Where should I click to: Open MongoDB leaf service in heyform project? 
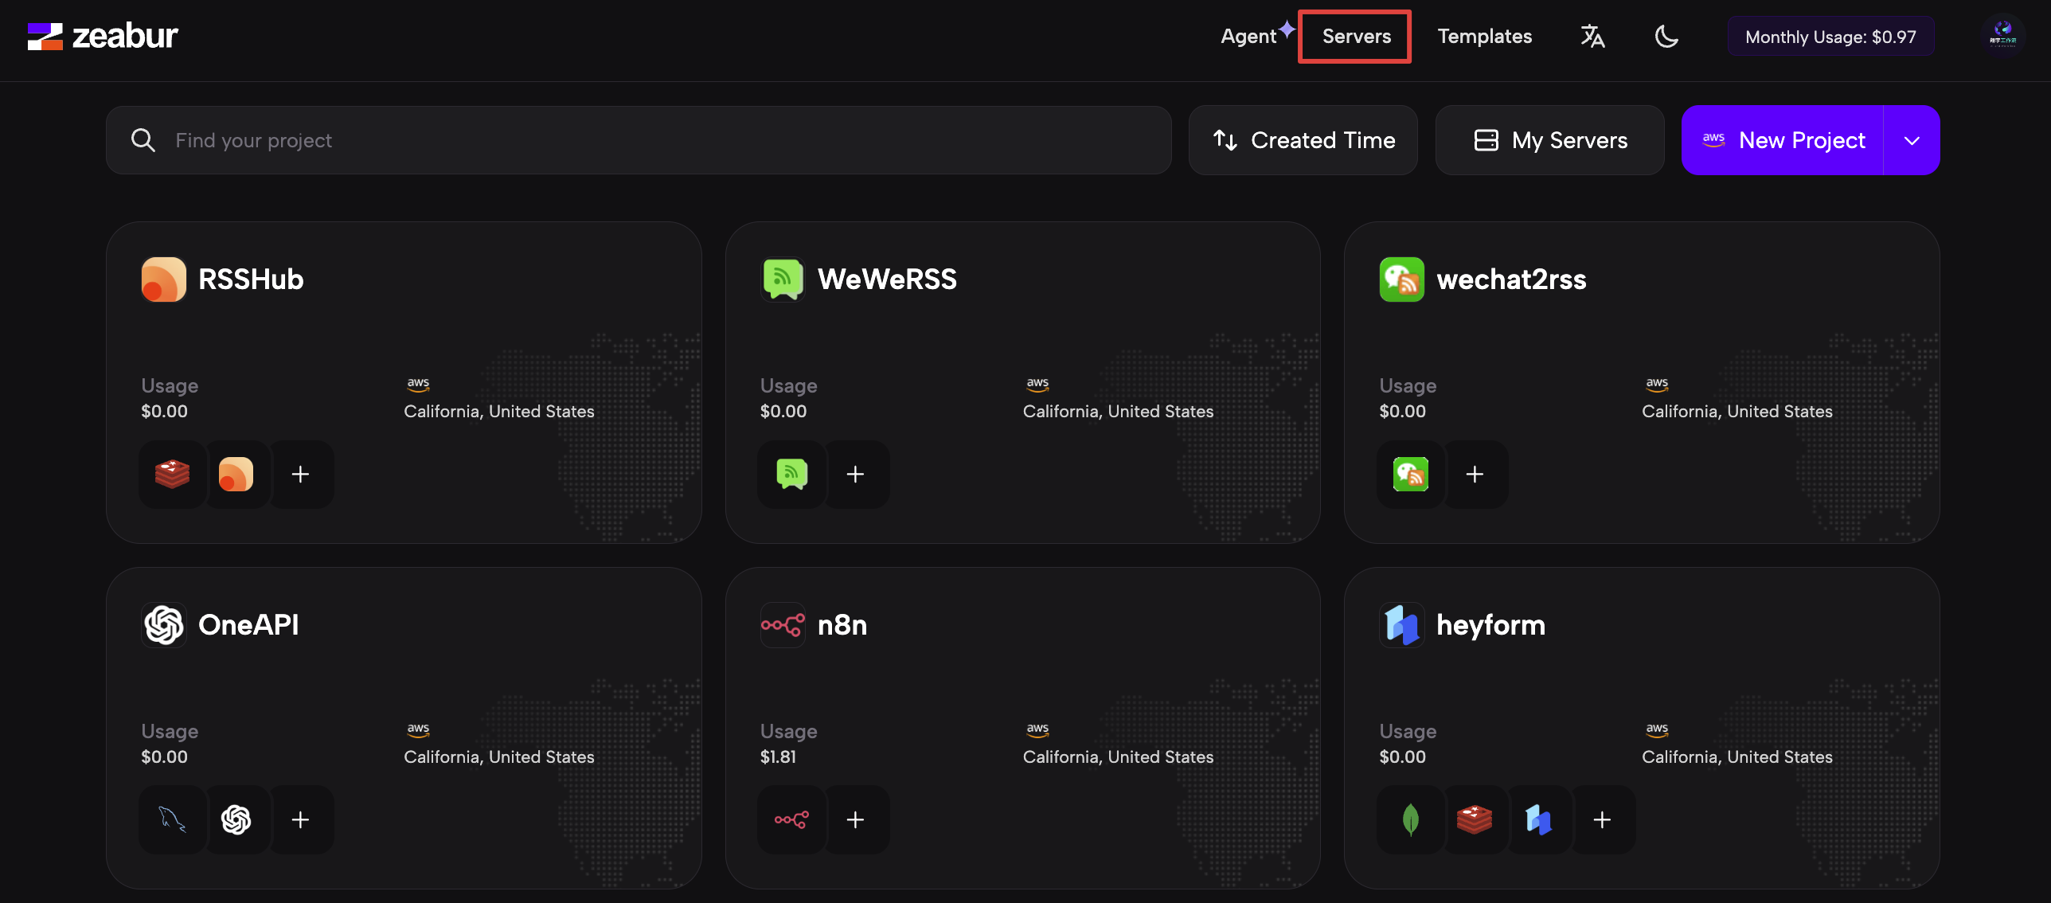point(1410,819)
